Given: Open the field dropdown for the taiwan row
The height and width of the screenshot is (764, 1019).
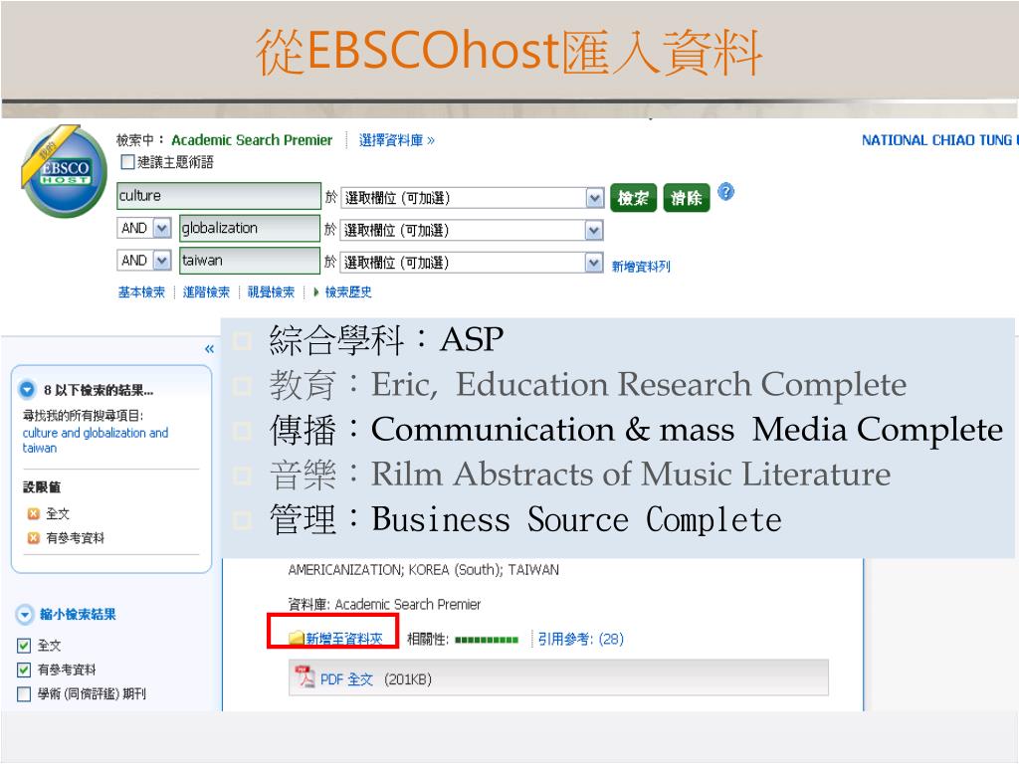Looking at the screenshot, I should click(x=593, y=263).
